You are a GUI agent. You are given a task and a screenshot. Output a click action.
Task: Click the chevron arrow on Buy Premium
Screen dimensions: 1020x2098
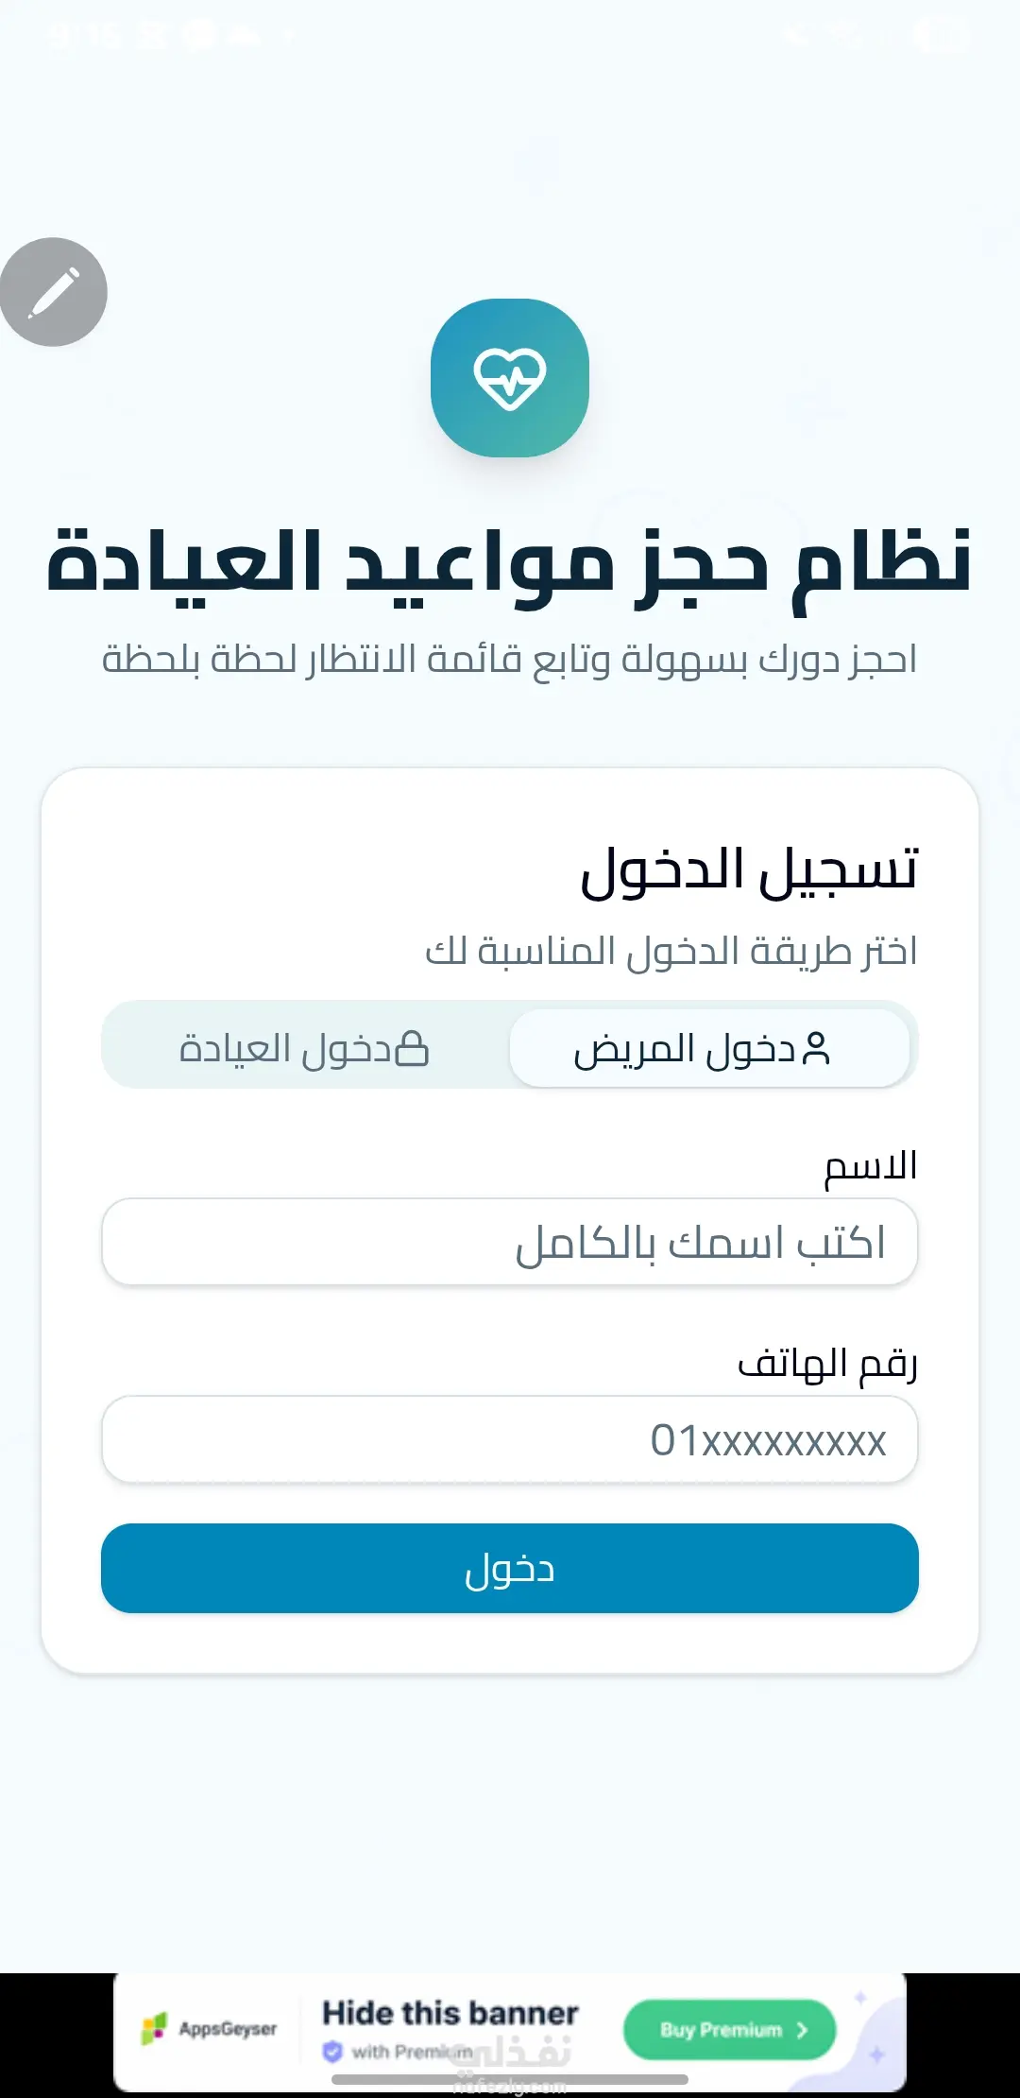(x=803, y=2030)
